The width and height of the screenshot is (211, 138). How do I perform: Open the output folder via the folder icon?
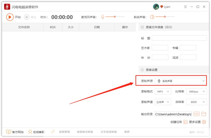[x=204, y=114]
